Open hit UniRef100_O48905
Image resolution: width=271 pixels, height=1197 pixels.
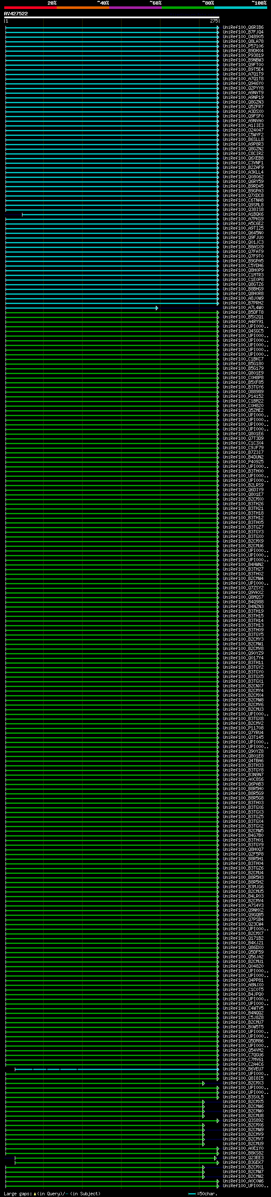(243, 37)
